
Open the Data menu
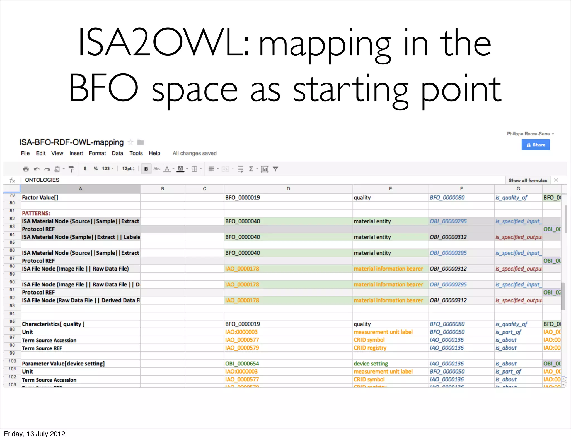click(117, 153)
